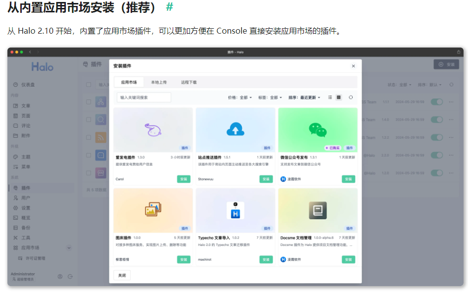The width and height of the screenshot is (468, 292).
Task: Close the 安装插件 dialog with the X
Action: [x=353, y=66]
